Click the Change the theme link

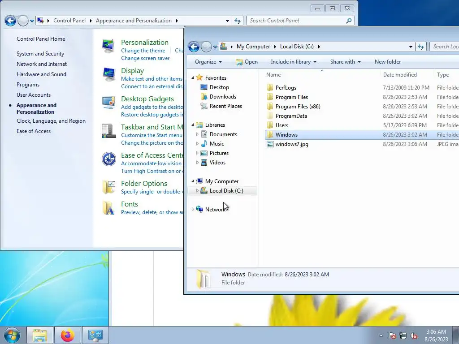tap(143, 51)
